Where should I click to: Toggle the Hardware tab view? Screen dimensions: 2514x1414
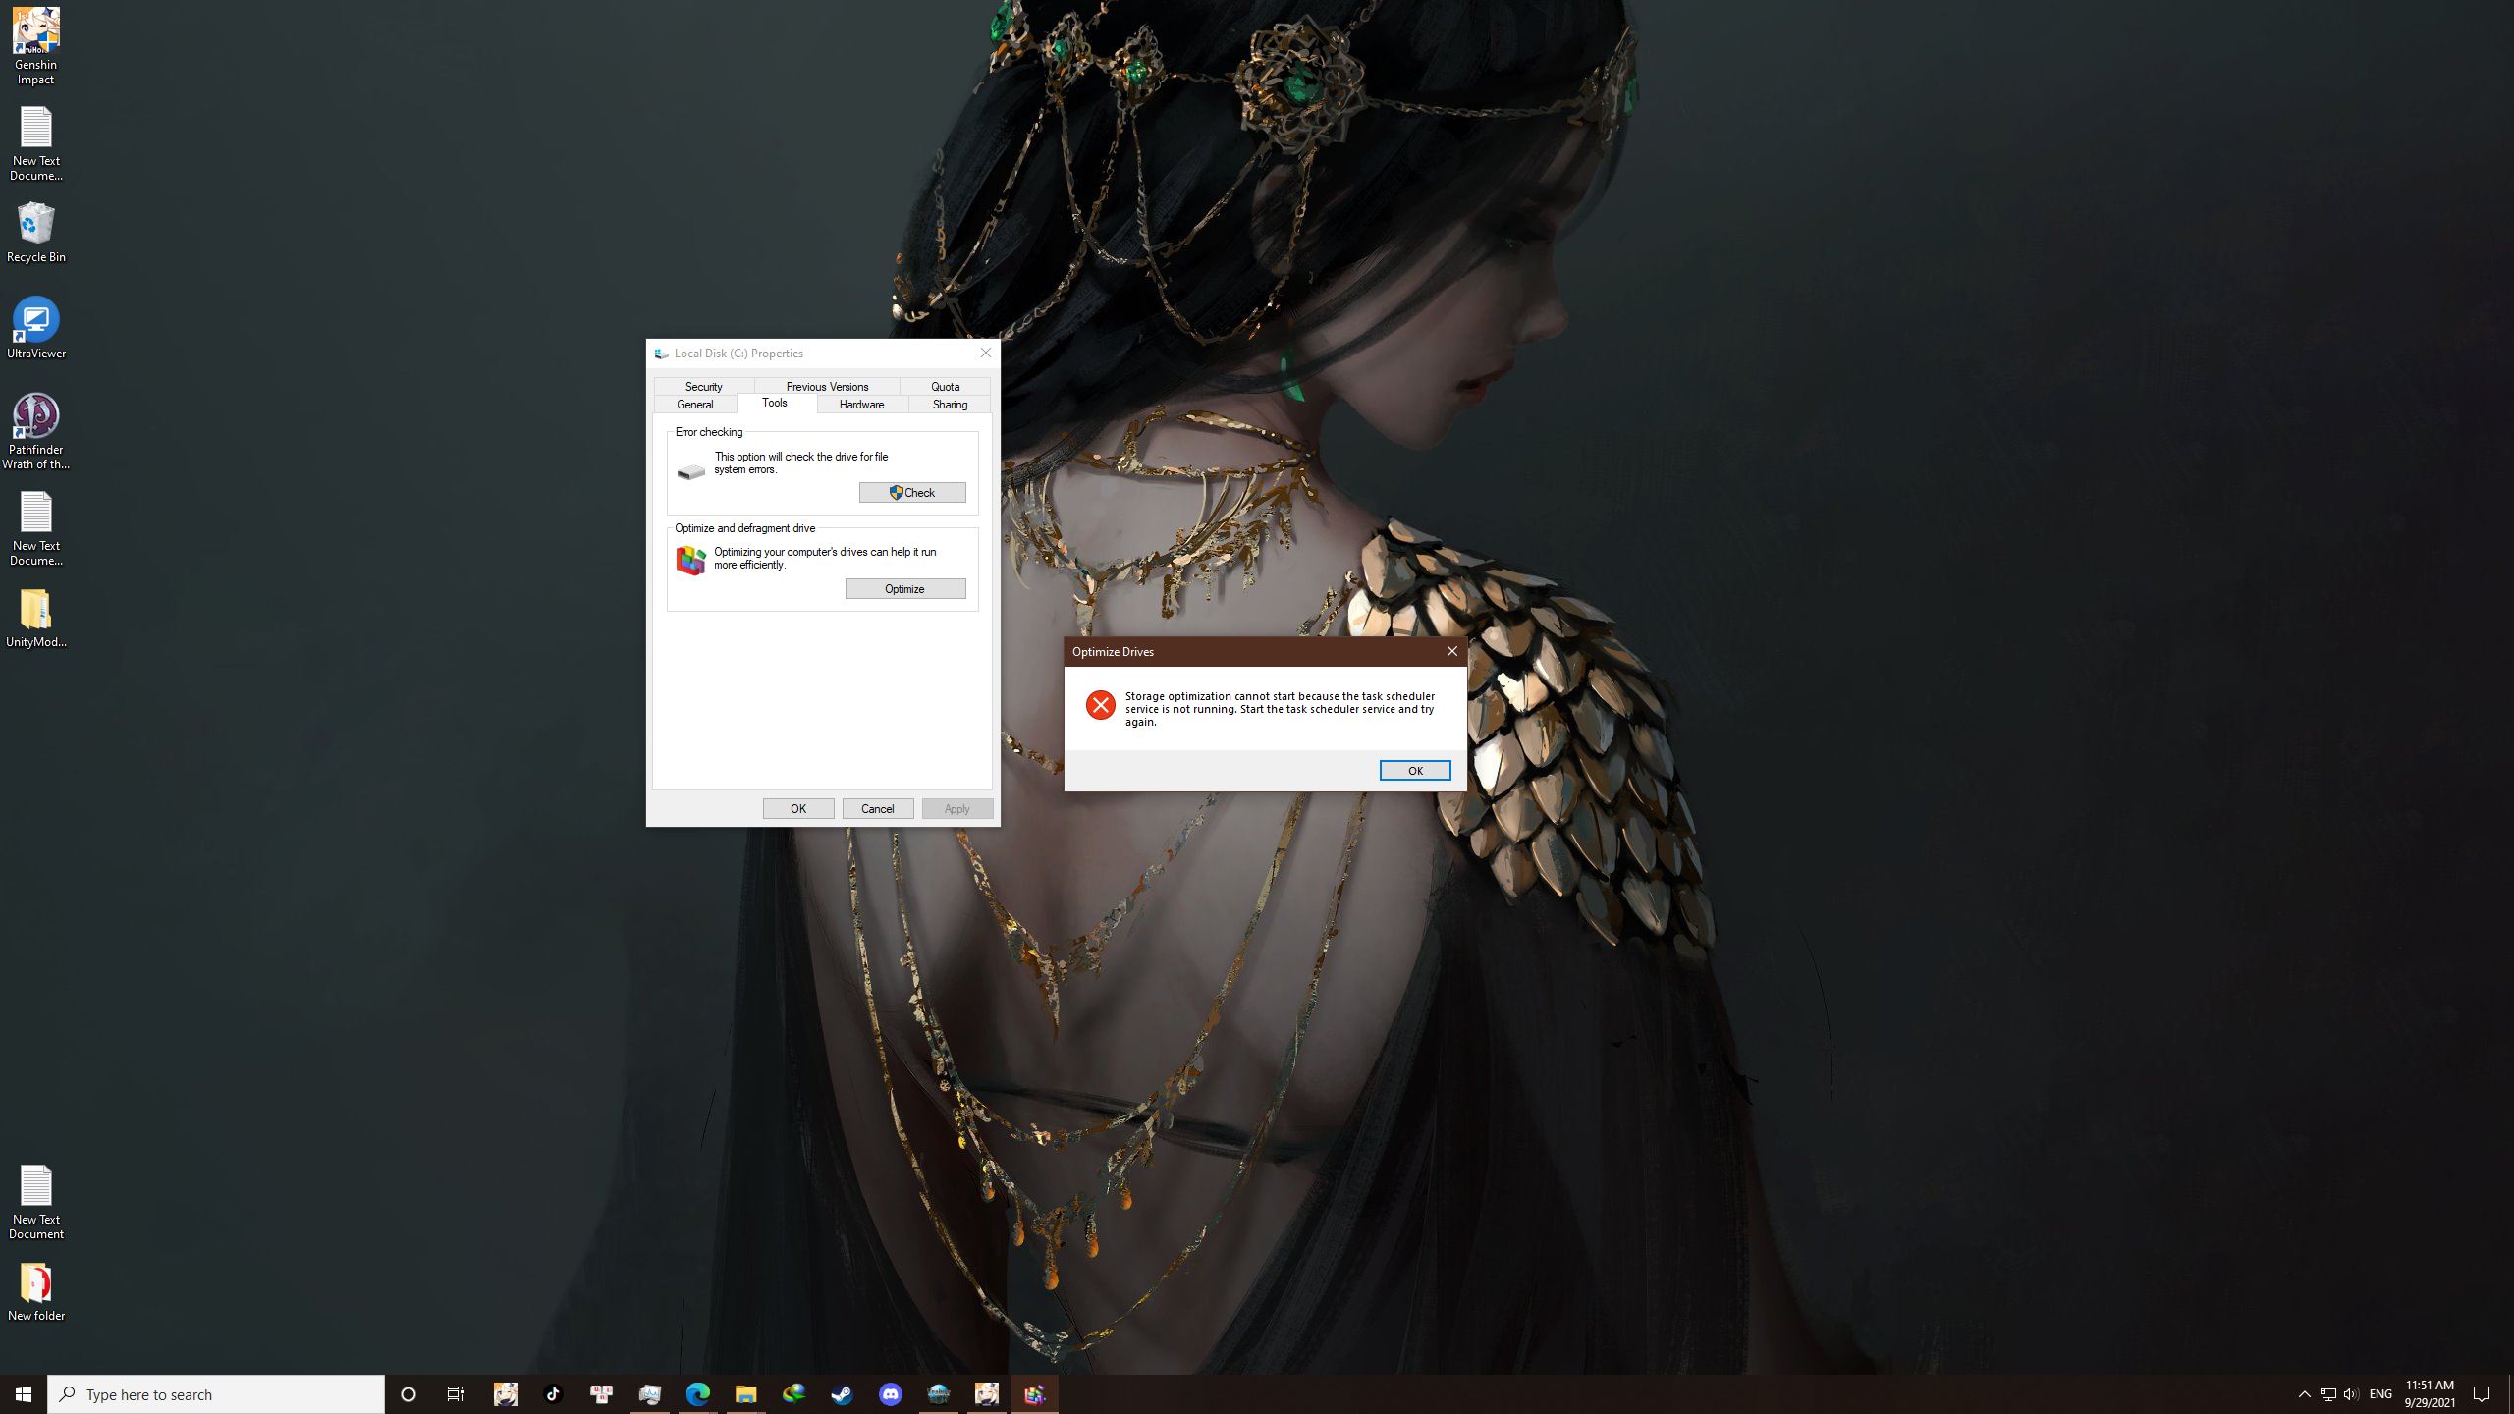(x=861, y=403)
